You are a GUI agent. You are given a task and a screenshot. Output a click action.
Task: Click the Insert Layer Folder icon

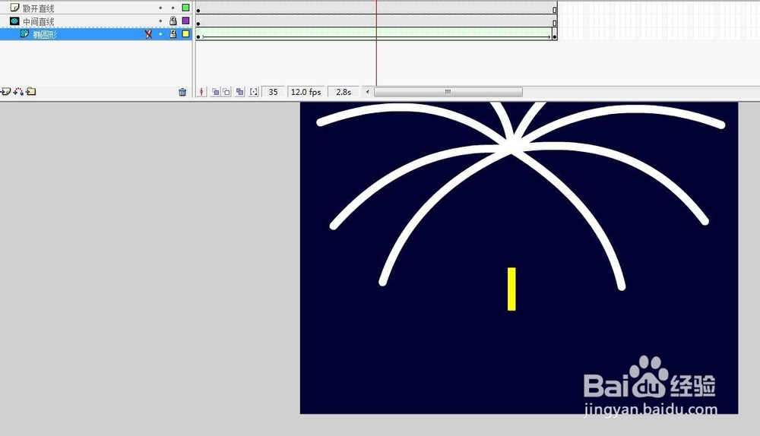[x=31, y=92]
